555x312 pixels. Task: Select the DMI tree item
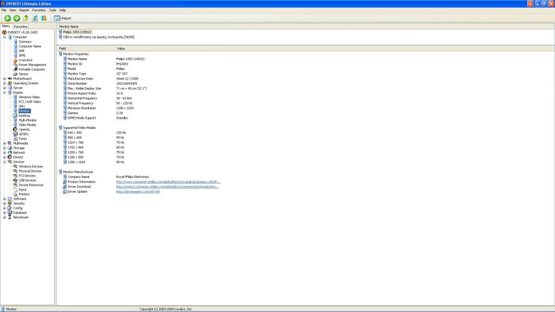tap(21, 51)
